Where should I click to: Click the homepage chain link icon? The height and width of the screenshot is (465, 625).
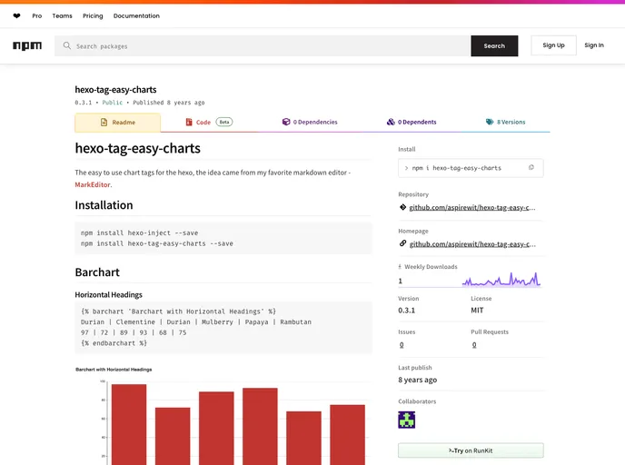coord(402,243)
